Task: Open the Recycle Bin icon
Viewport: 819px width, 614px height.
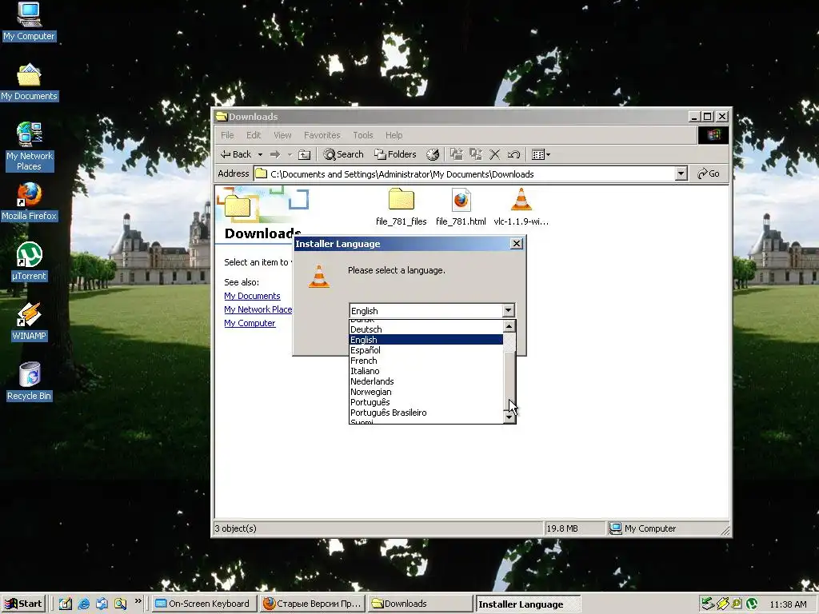Action: (x=29, y=381)
